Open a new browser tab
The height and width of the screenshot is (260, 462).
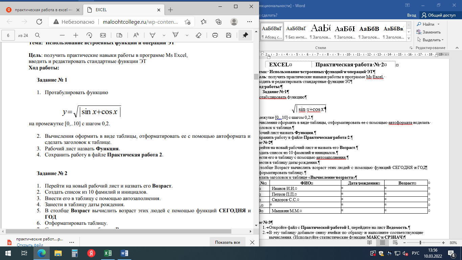pyautogui.click(x=170, y=10)
